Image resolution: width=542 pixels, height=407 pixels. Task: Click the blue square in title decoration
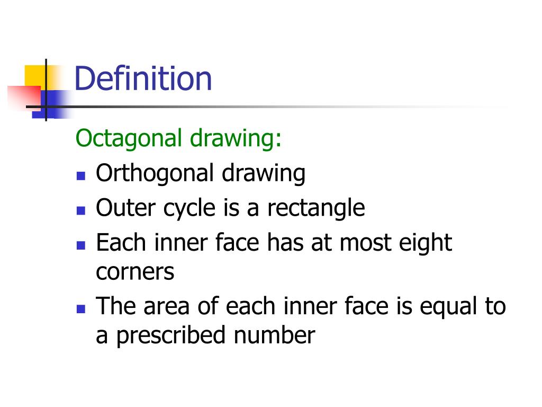(52, 104)
